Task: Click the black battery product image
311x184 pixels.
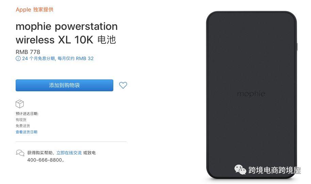Action: point(251,95)
